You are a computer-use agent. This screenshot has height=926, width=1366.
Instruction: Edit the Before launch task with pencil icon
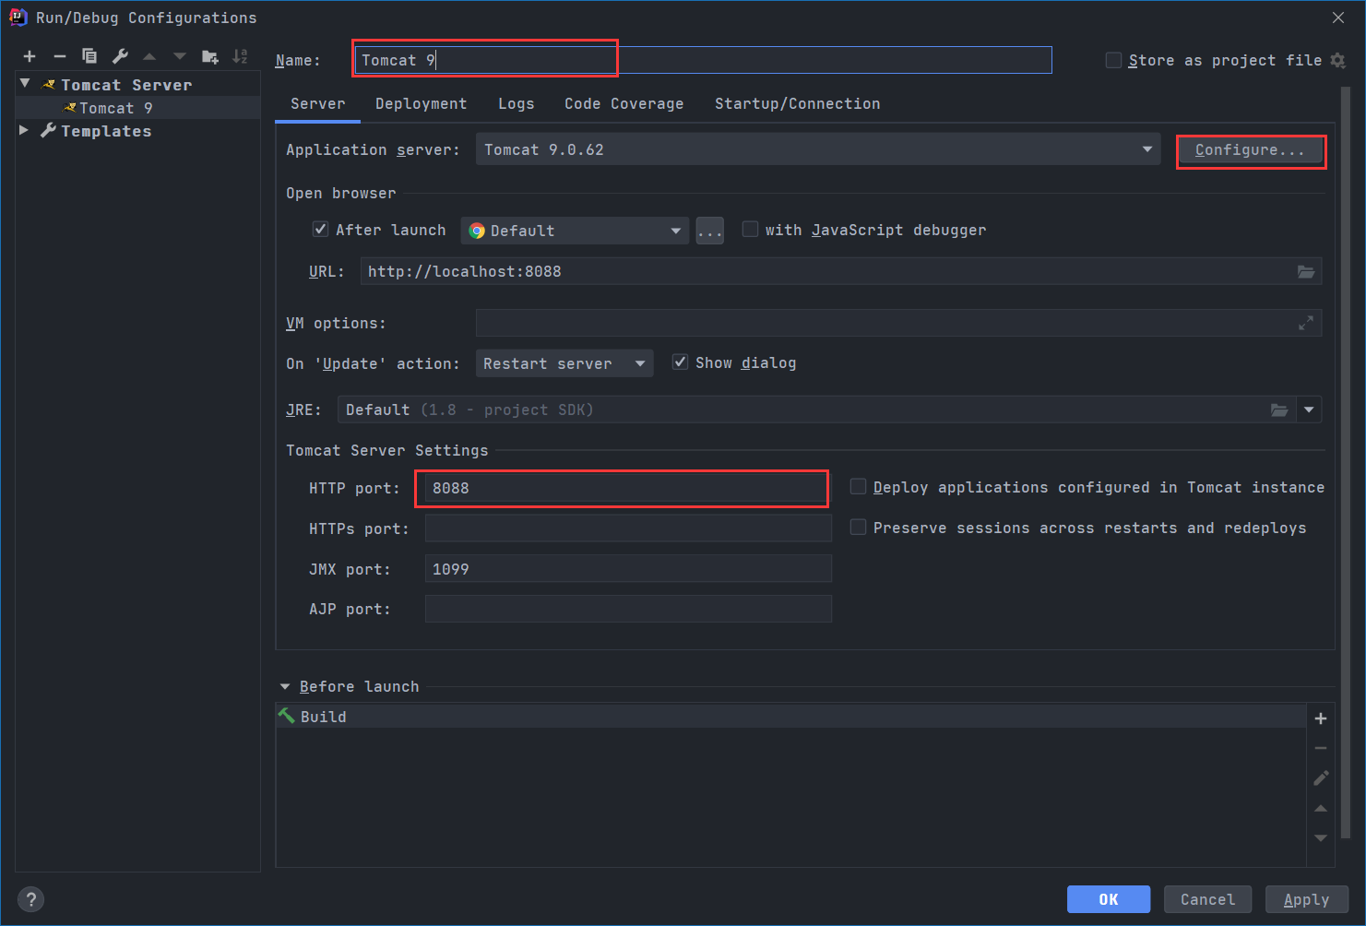click(1321, 778)
